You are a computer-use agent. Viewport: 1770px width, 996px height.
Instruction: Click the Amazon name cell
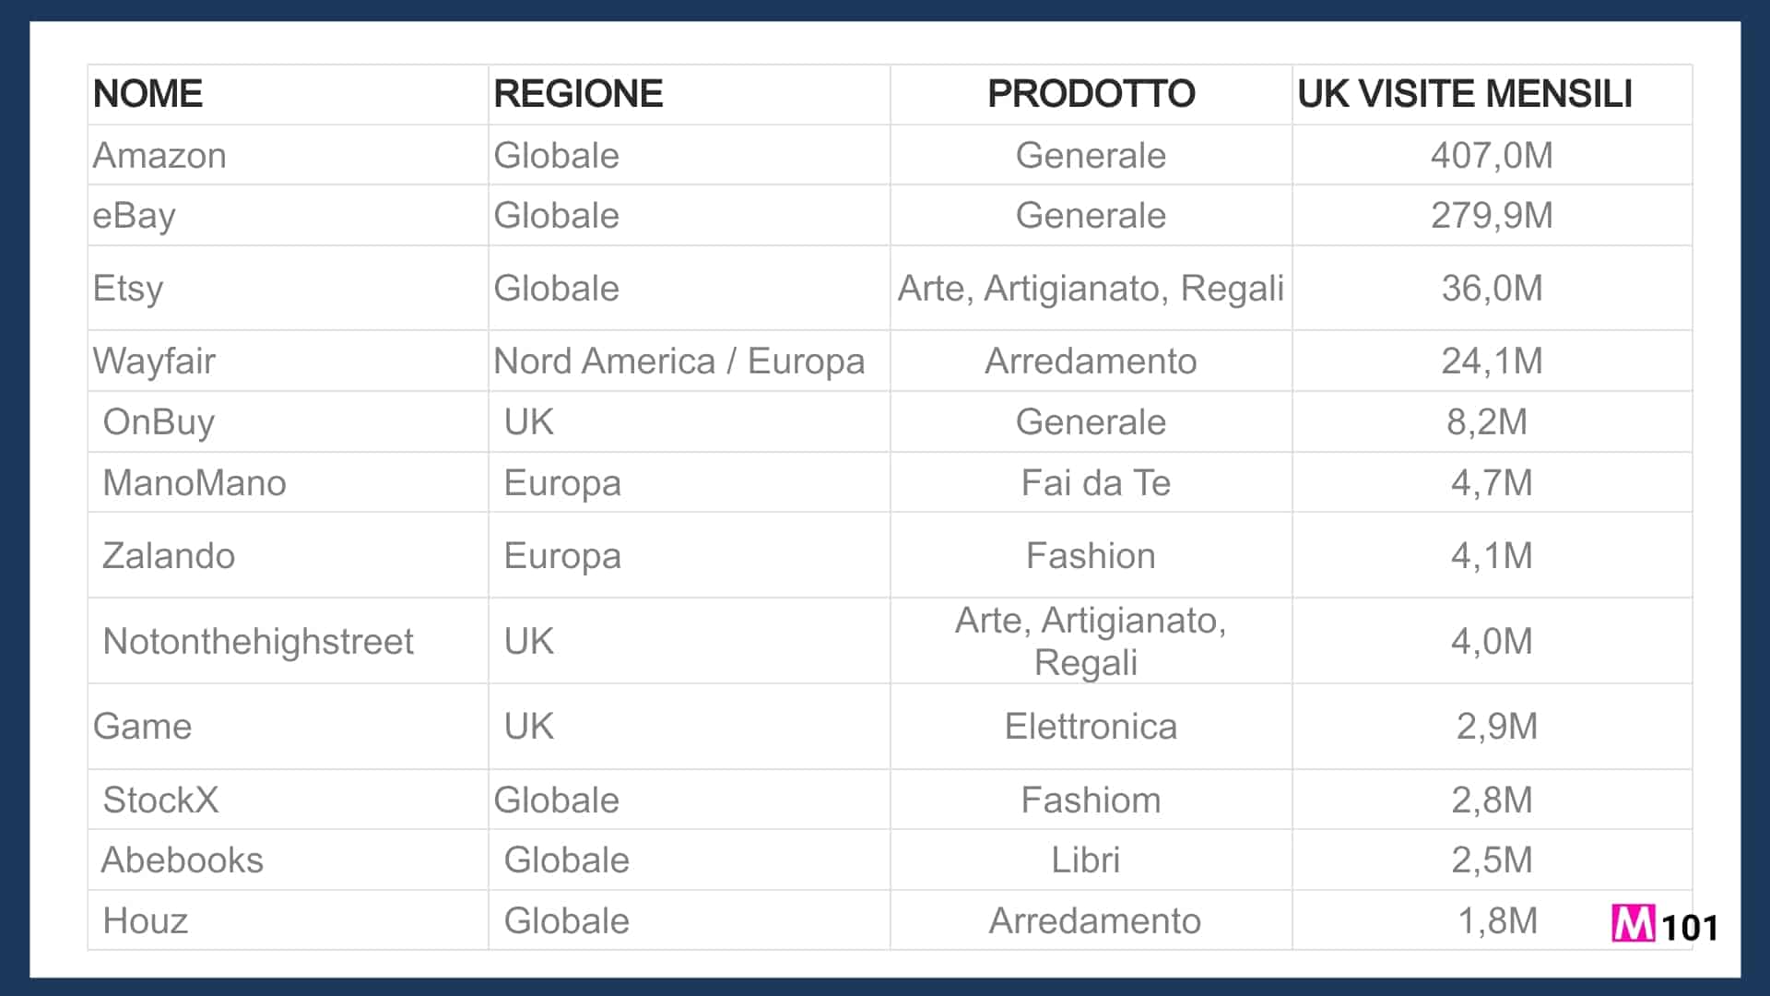159,155
